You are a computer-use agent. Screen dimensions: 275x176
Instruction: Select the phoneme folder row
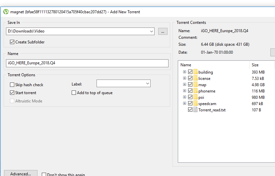click(227, 91)
